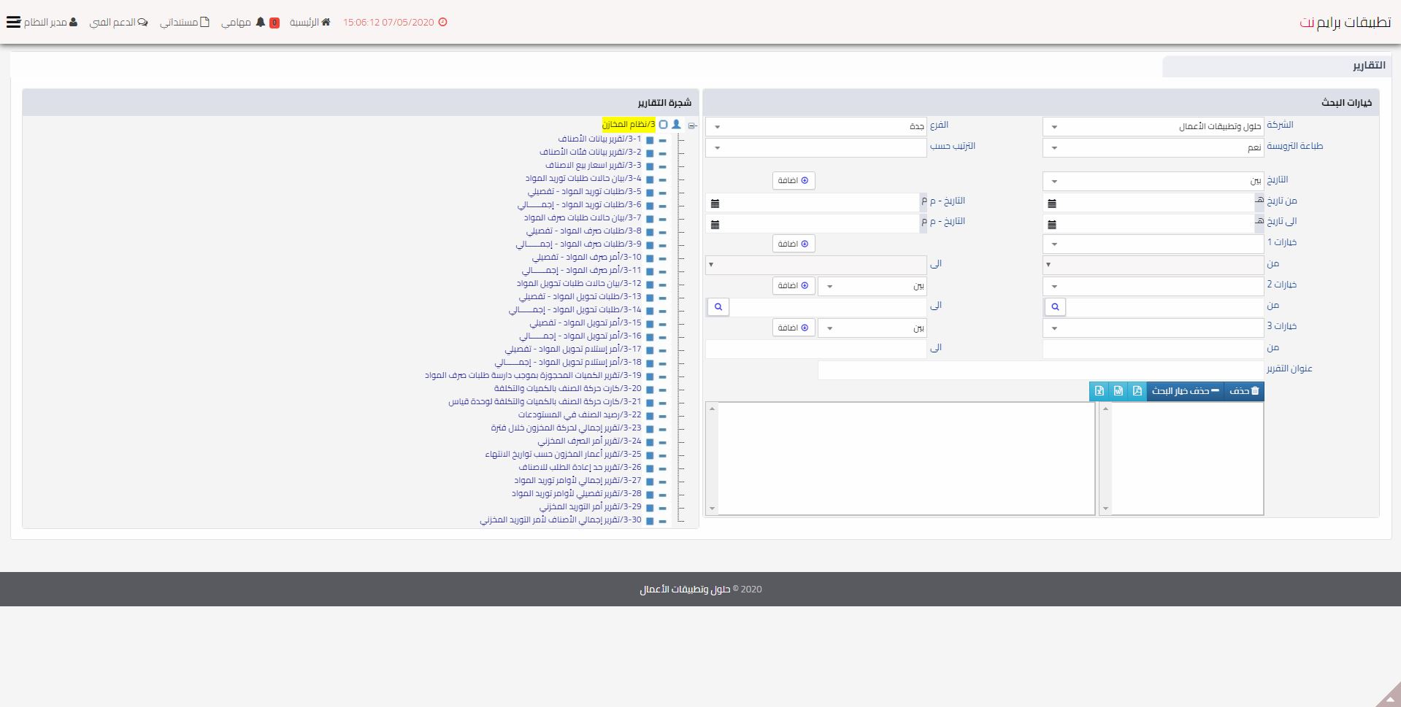Check the 3/نظام المخازن root checkbox
This screenshot has height=707, width=1401.
tap(663, 125)
